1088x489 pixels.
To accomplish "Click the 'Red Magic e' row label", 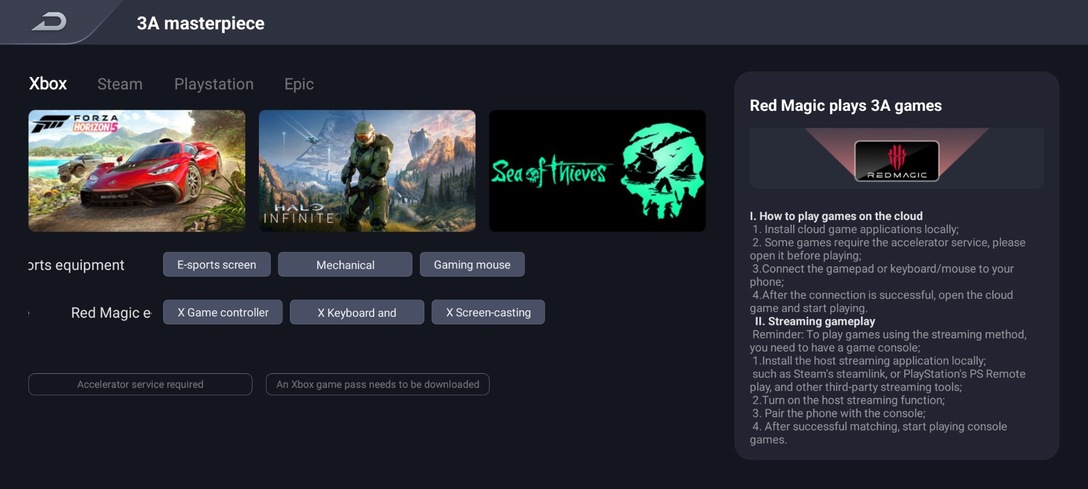I will 111,313.
